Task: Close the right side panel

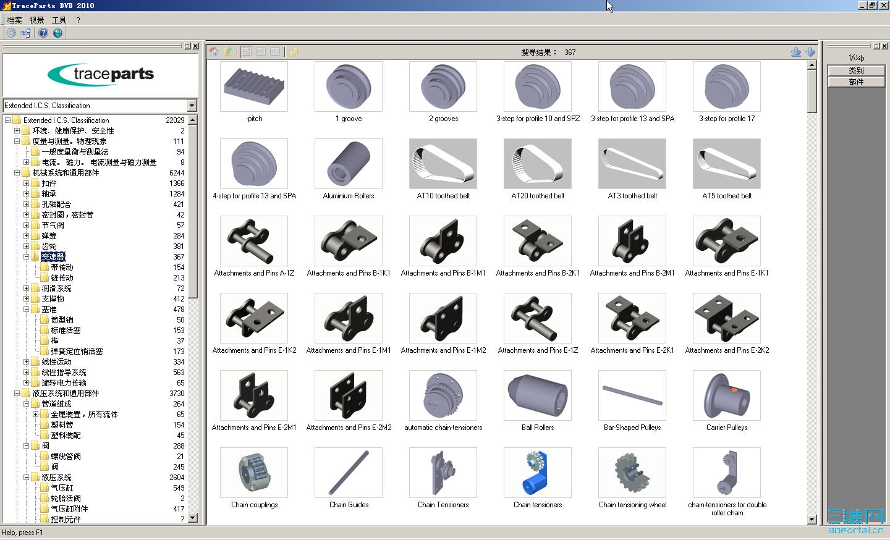Action: point(884,46)
